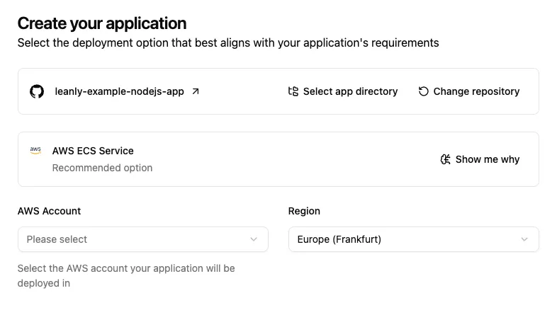
Task: Open repository via external link arrow icon
Action: coord(196,91)
